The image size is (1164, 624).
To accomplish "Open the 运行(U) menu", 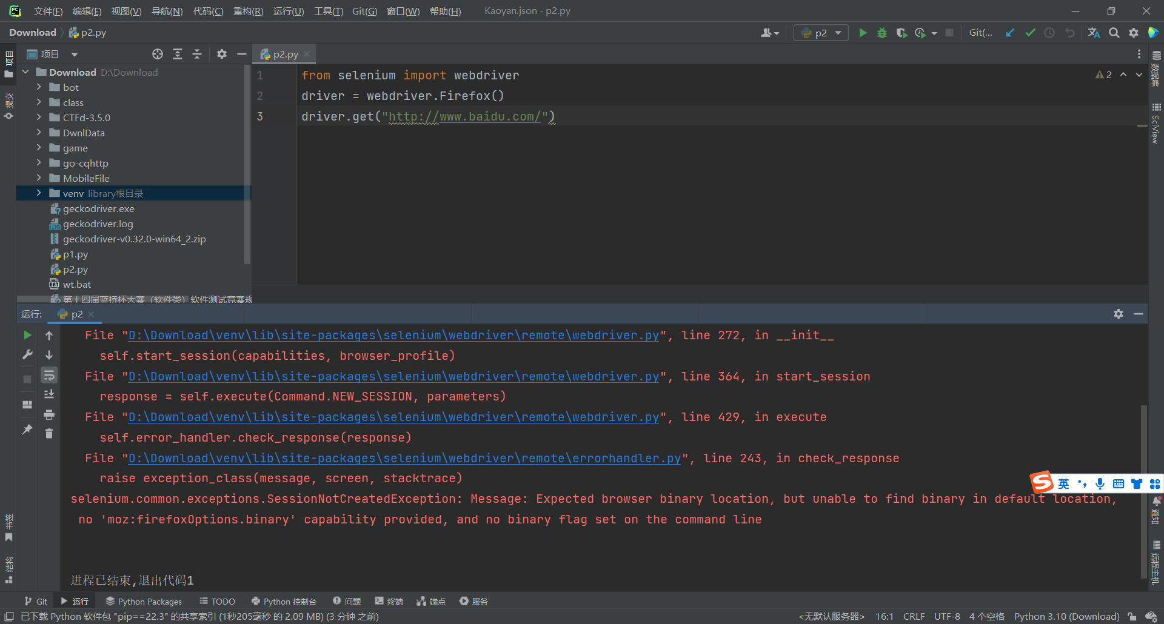I will coord(289,11).
